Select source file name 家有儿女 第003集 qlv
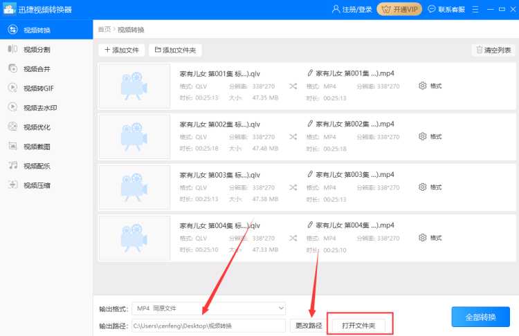 pos(220,175)
